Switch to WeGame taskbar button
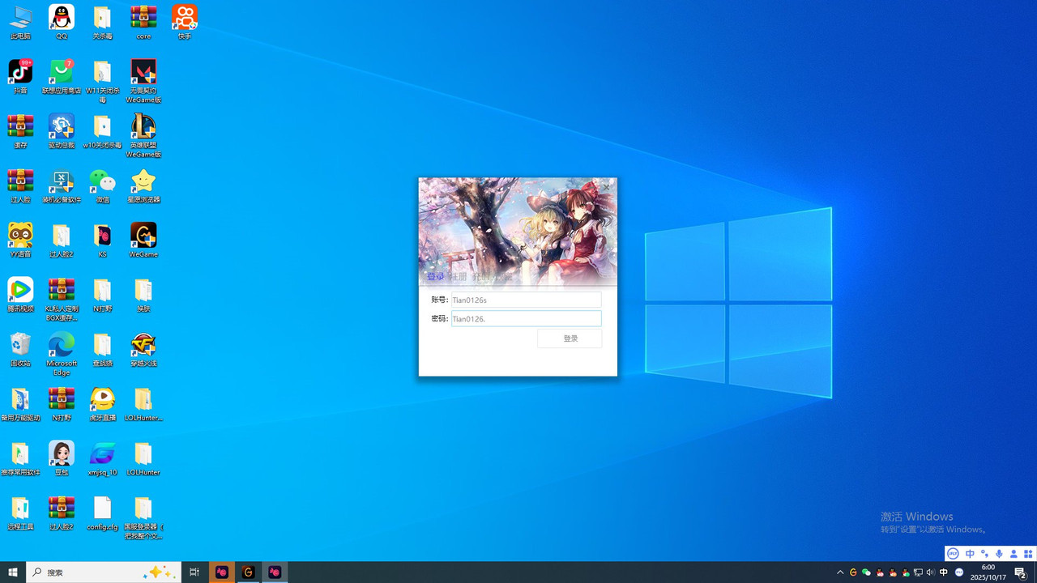This screenshot has width=1037, height=583. 248,572
